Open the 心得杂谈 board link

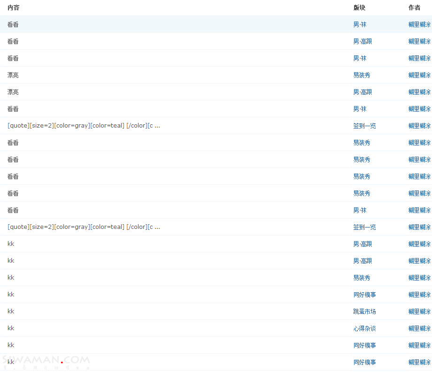364,328
